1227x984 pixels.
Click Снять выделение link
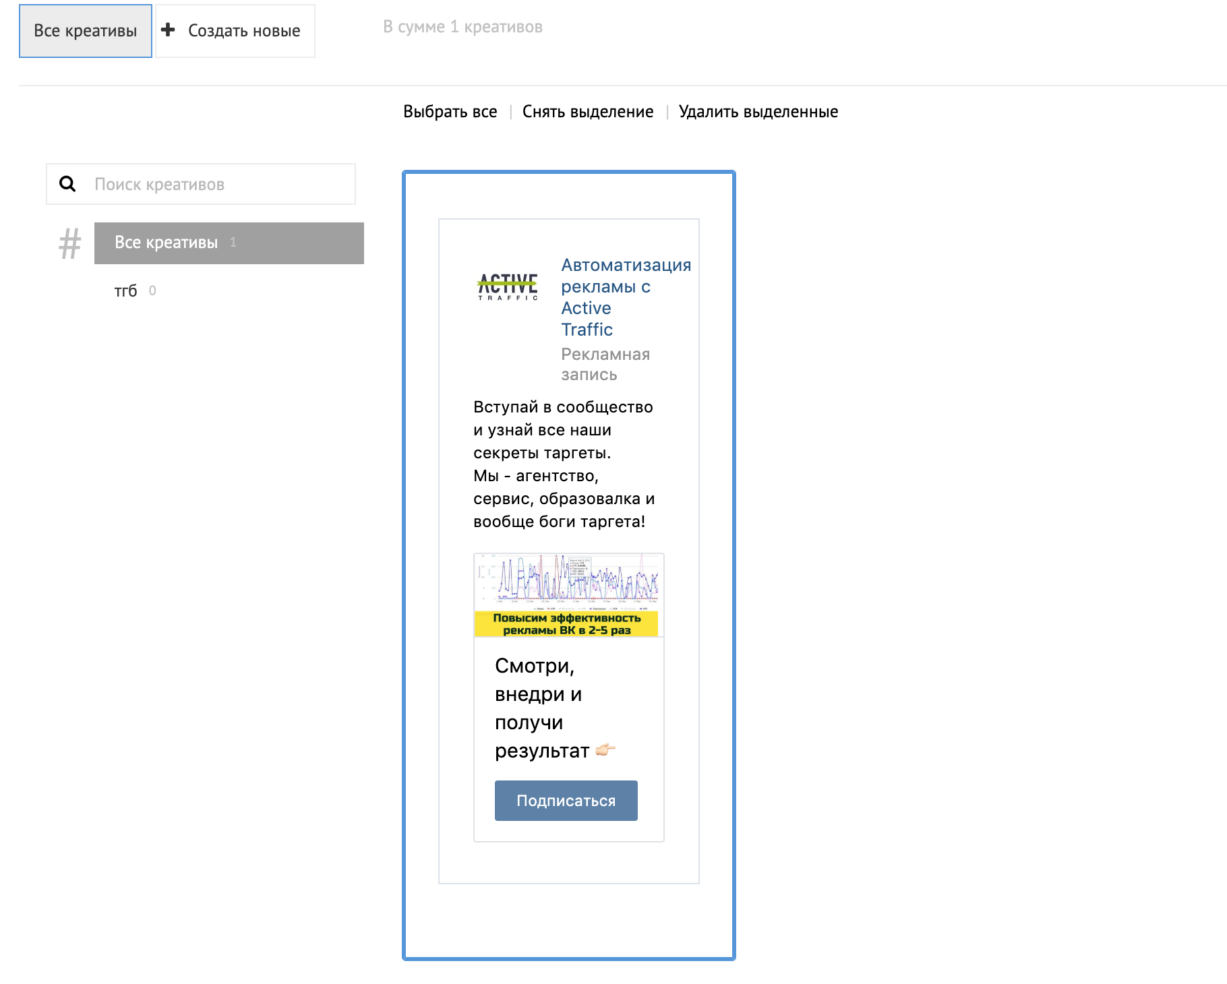(x=587, y=112)
